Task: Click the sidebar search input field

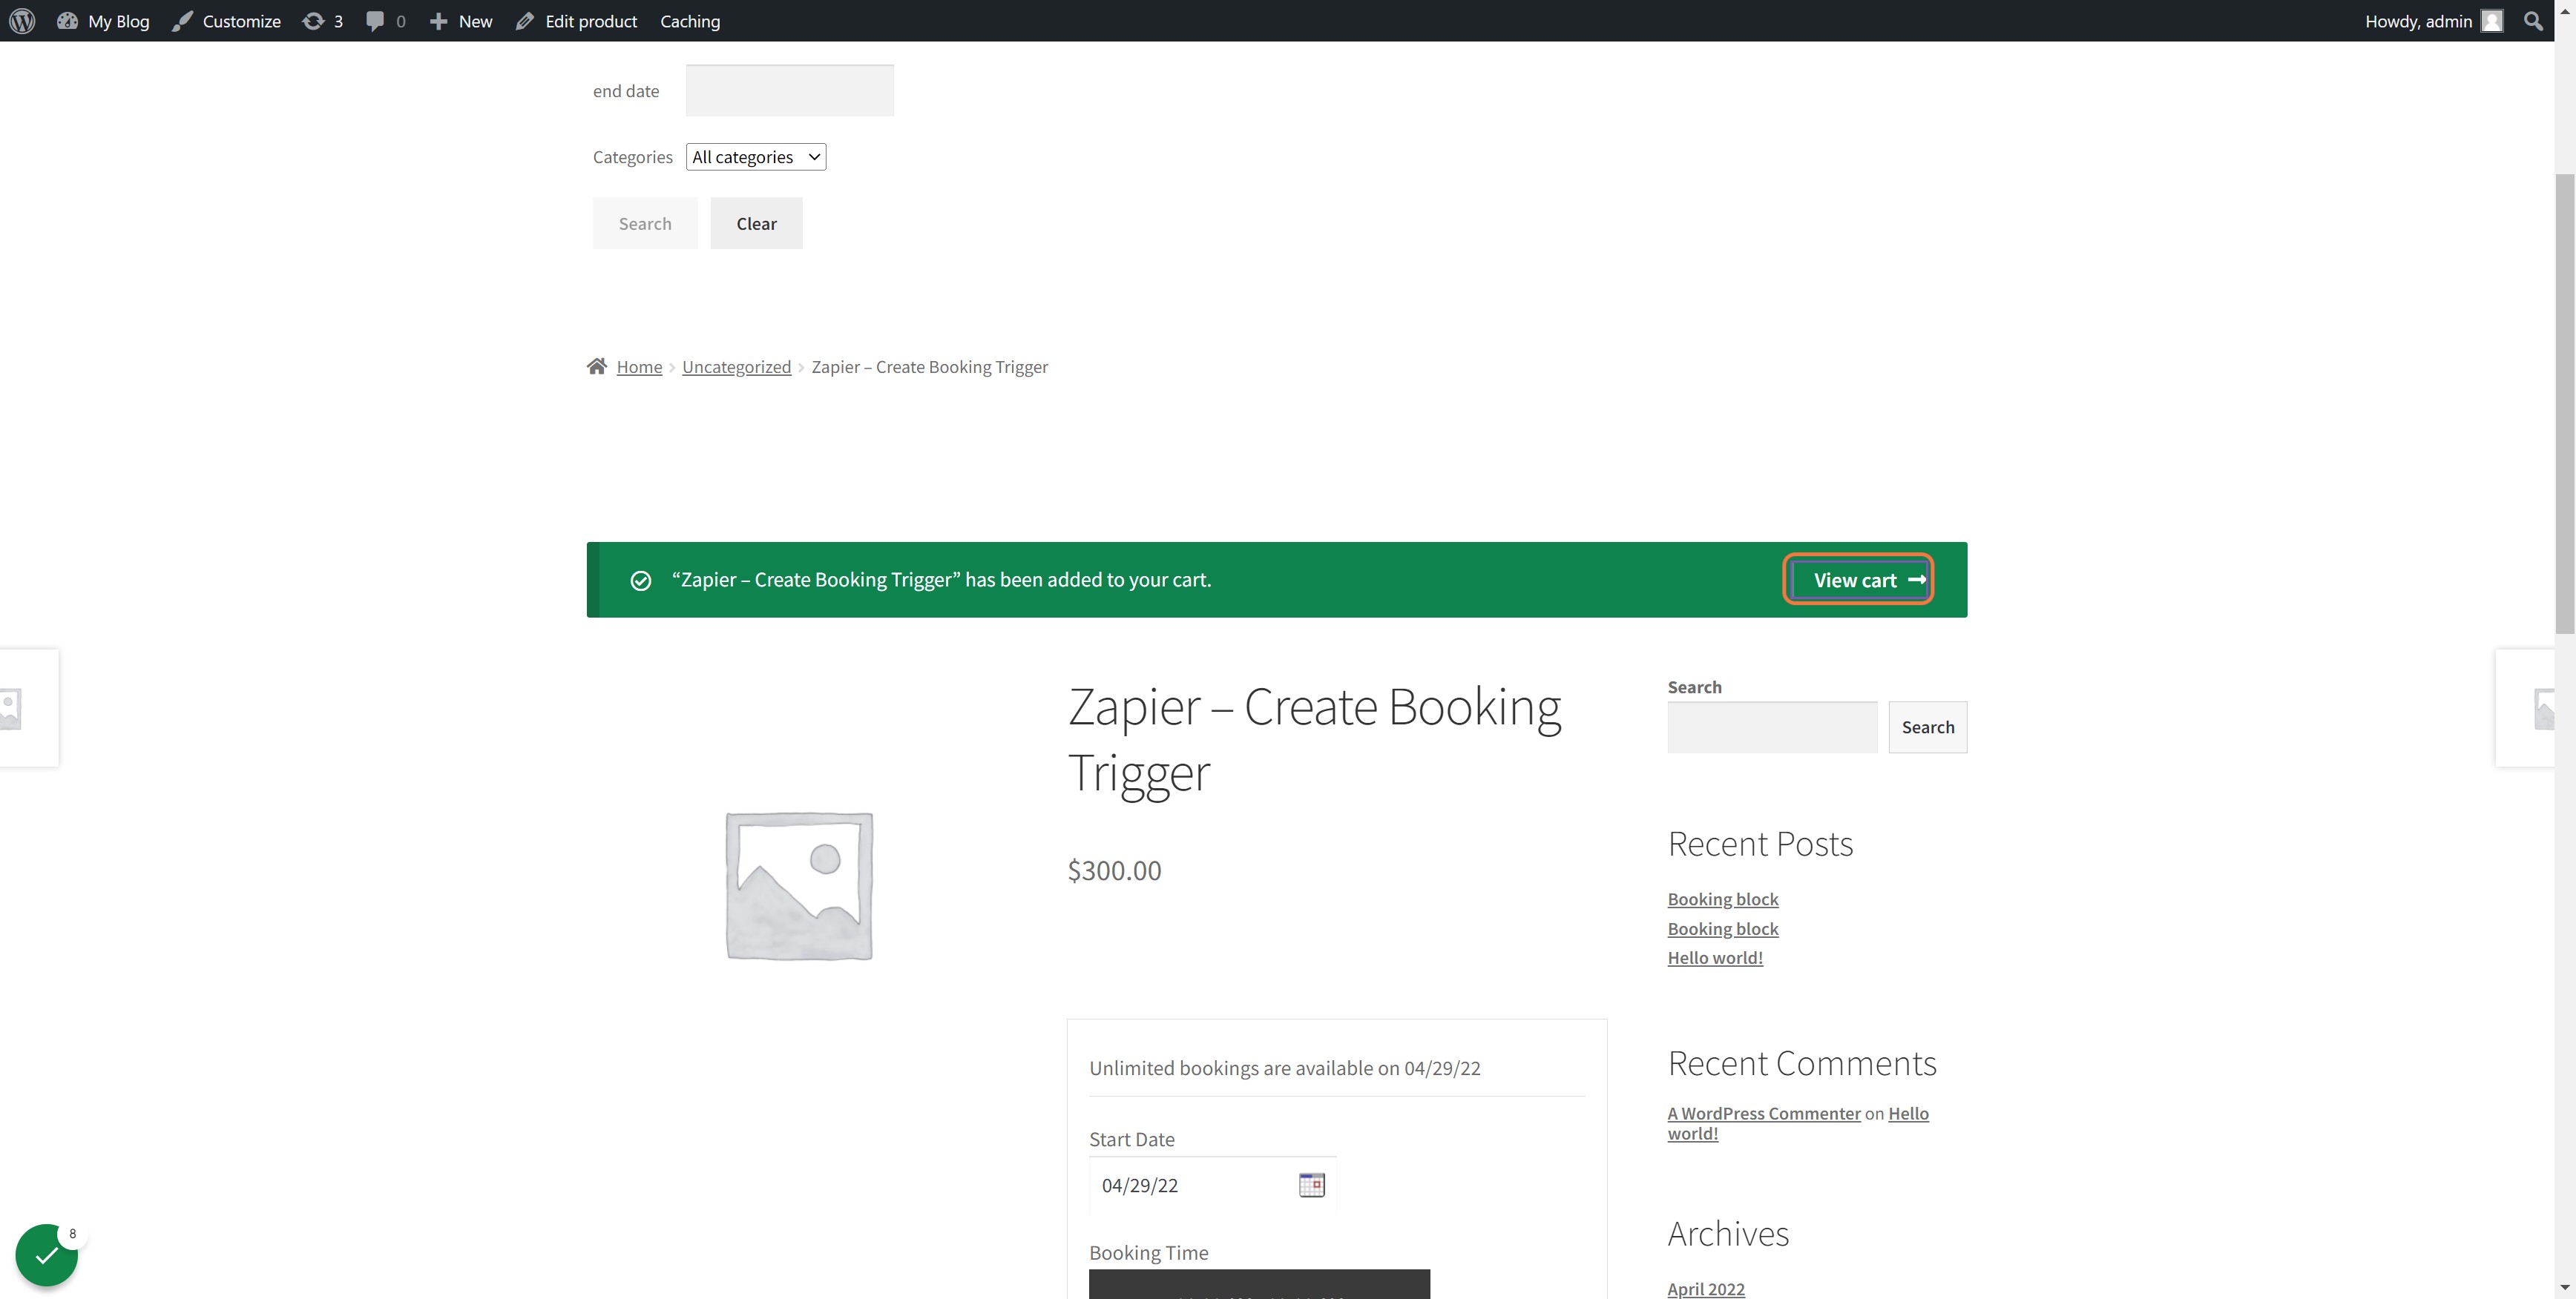Action: (x=1772, y=727)
